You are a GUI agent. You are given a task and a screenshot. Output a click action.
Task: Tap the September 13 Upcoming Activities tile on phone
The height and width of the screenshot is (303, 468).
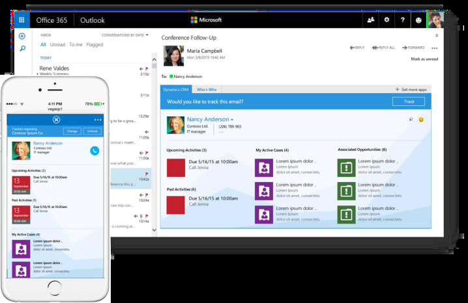point(21,185)
